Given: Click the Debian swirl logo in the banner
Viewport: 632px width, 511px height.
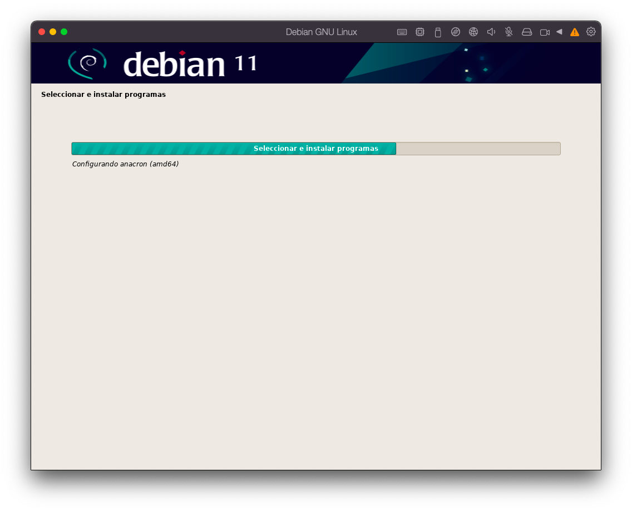Looking at the screenshot, I should pos(87,63).
